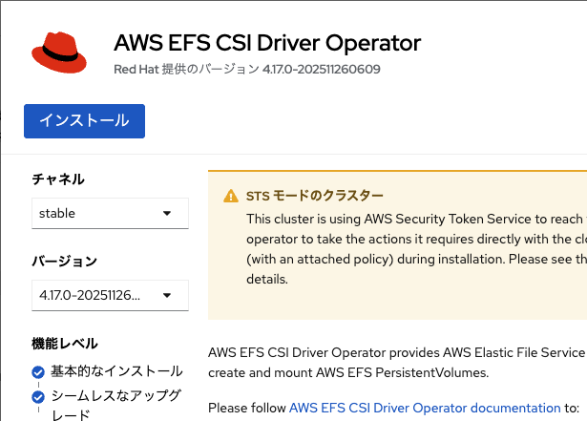This screenshot has width=587, height=421.
Task: Click checkmark icon beside 基本的なインストール
Action: (x=38, y=371)
